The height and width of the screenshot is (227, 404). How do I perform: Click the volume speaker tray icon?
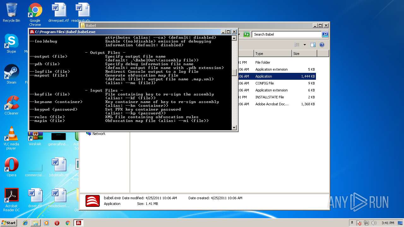coord(374,223)
